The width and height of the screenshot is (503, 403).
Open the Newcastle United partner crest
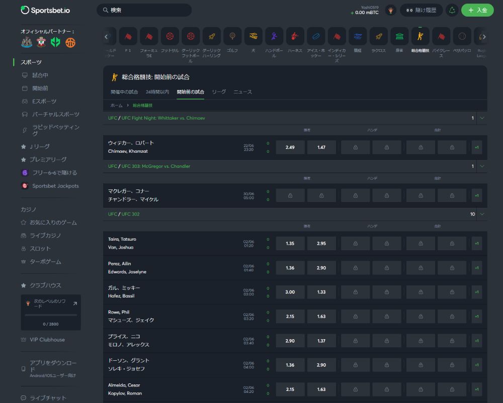(27, 42)
